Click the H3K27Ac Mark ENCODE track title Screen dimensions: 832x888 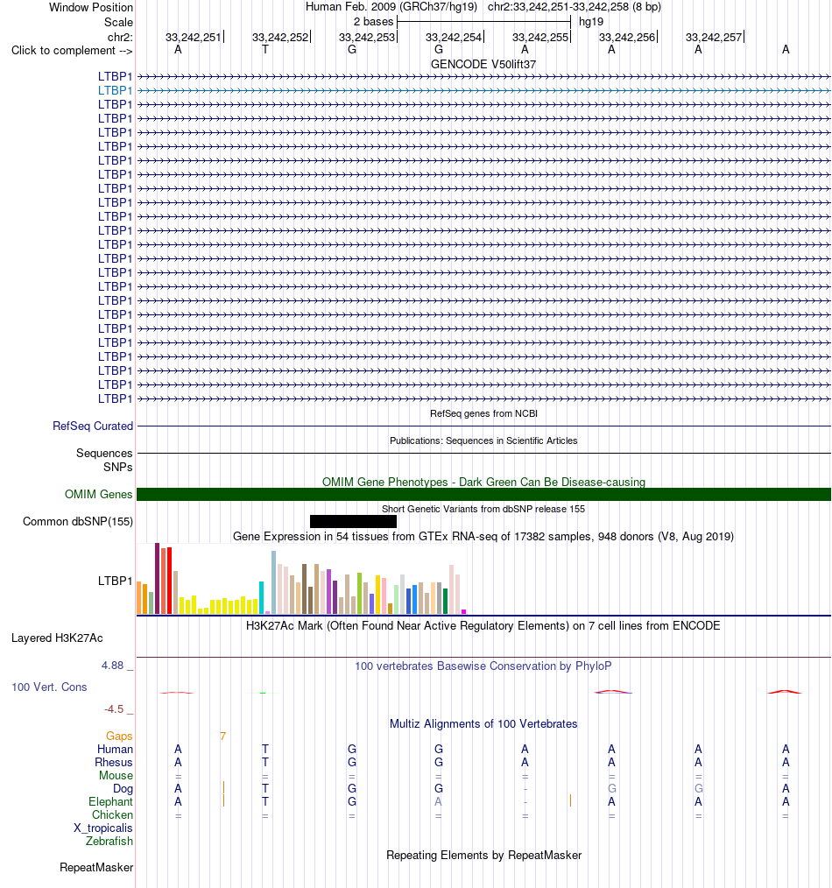483,626
